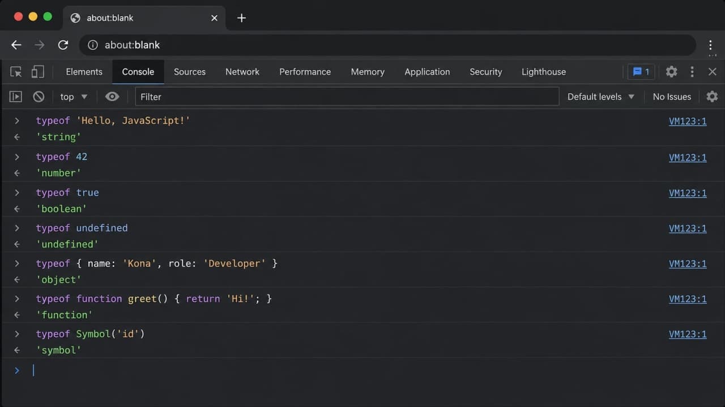Select the 'symbol' output text

pos(58,350)
